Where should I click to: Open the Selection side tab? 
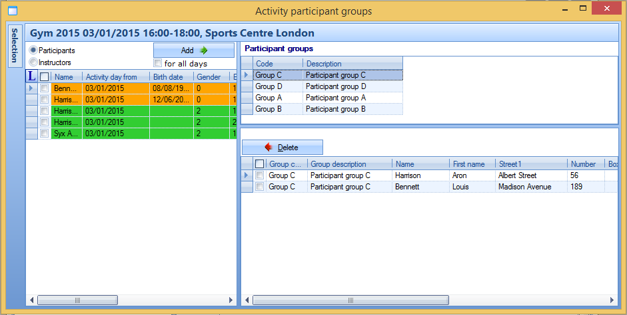click(14, 46)
